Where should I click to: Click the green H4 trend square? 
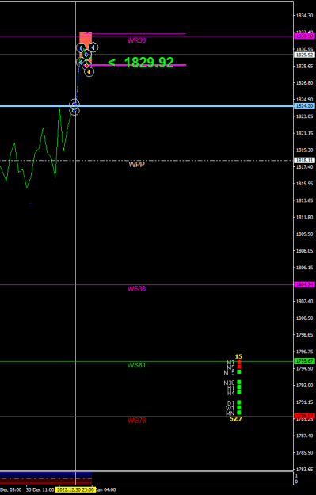[239, 392]
